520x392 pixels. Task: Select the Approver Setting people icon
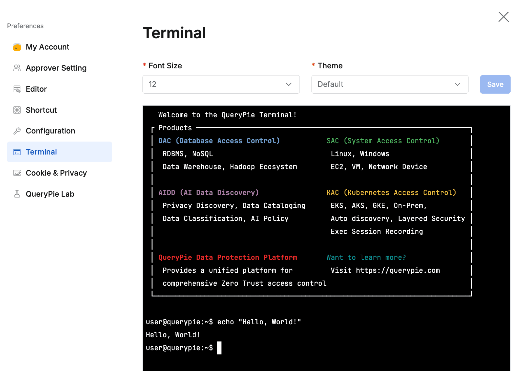point(17,68)
